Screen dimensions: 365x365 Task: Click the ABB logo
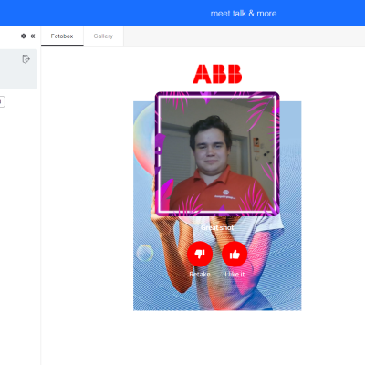coord(217,74)
